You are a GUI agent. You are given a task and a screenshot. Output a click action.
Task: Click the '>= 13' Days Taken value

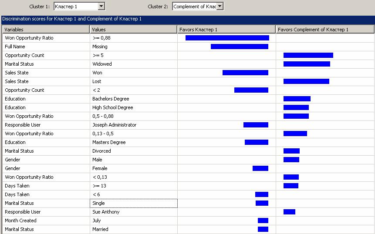[x=133, y=186]
